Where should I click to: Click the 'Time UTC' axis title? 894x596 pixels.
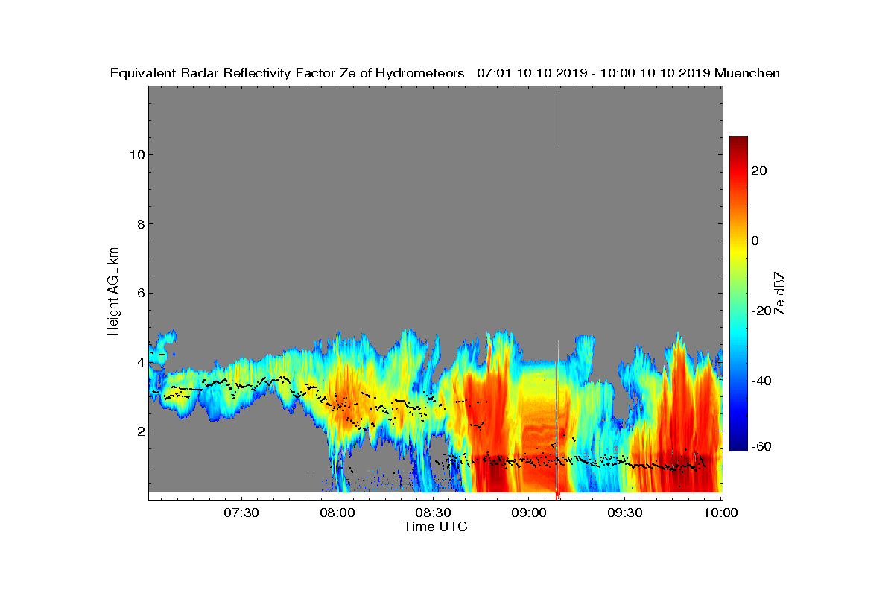[x=436, y=527]
